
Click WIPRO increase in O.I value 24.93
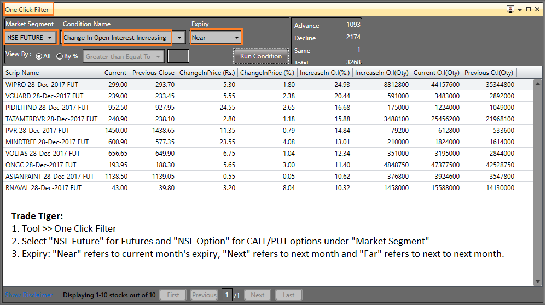pos(342,85)
